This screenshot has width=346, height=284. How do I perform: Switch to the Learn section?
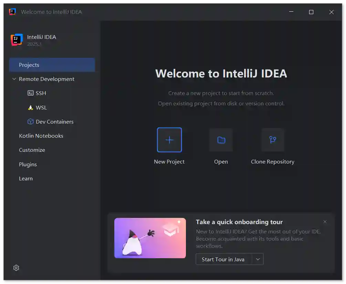[26, 179]
